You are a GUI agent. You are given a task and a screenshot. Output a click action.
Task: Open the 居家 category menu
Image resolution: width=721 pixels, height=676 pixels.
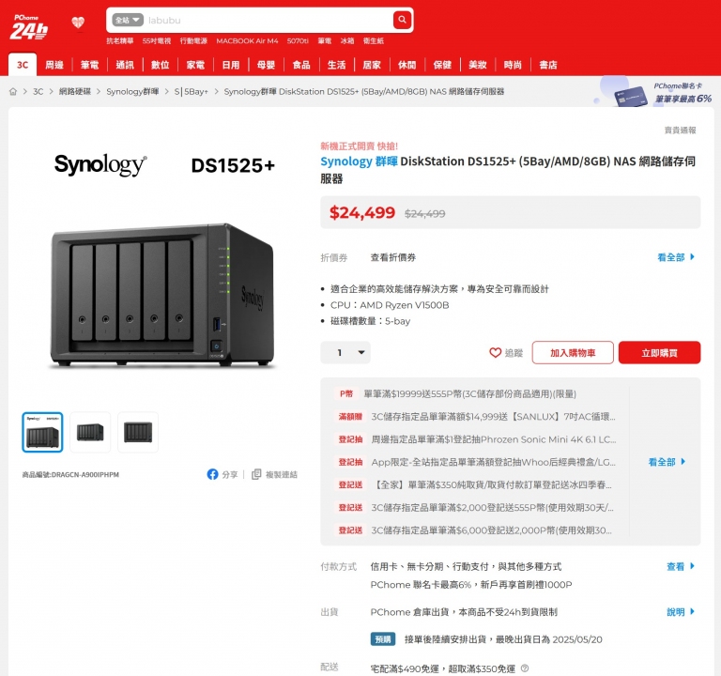pyautogui.click(x=372, y=65)
